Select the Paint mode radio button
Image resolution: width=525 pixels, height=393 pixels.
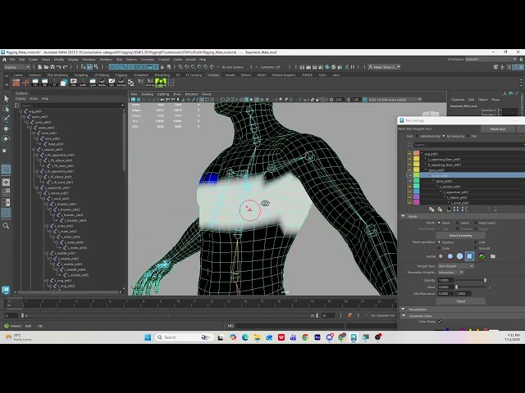pyautogui.click(x=439, y=223)
